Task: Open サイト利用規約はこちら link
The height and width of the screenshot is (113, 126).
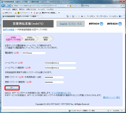Action: 61,93
